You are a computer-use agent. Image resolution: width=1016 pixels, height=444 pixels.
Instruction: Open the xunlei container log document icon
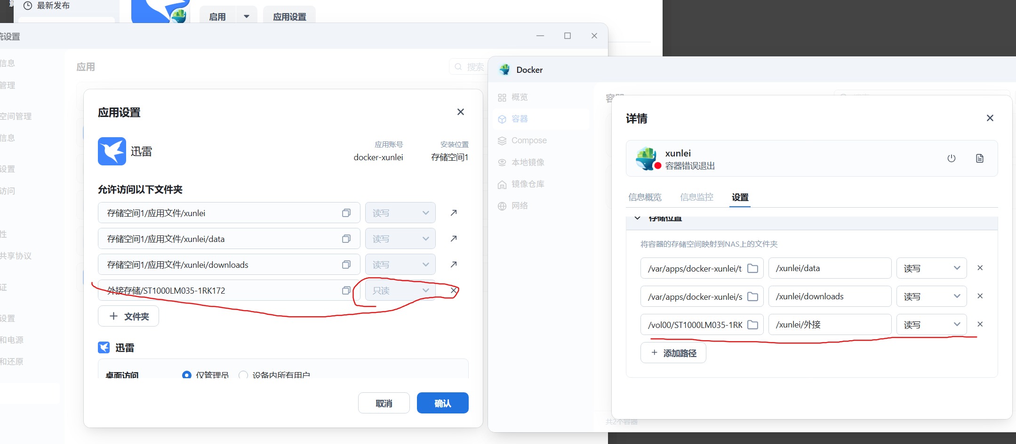click(x=980, y=158)
